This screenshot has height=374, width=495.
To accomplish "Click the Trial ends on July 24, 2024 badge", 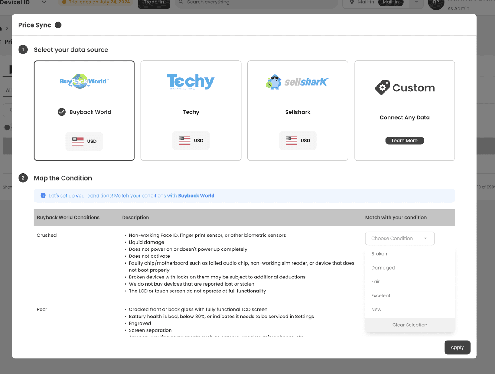I will [96, 2].
